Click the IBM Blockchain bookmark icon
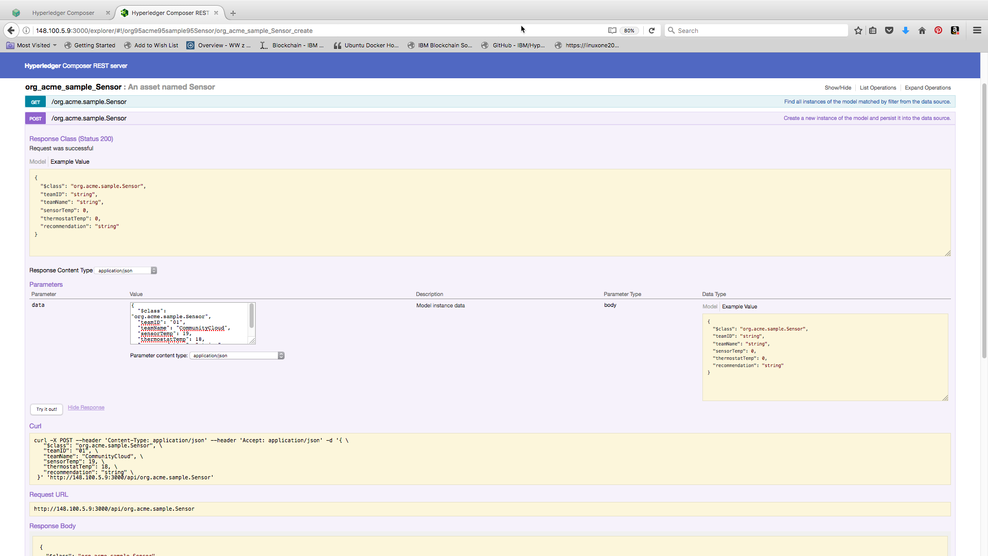 [x=411, y=45]
